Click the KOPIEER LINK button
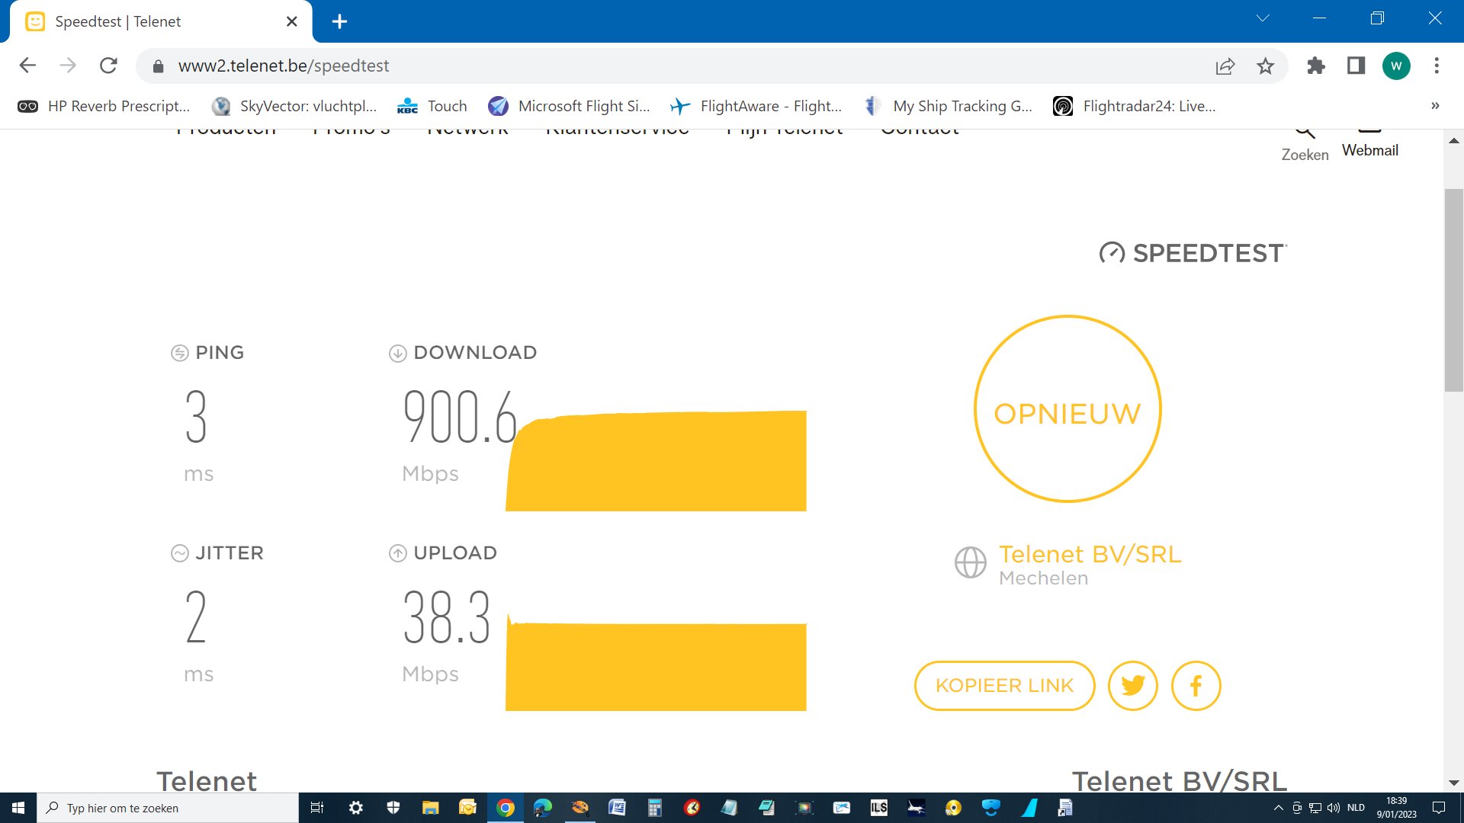The width and height of the screenshot is (1464, 823). point(1004,686)
